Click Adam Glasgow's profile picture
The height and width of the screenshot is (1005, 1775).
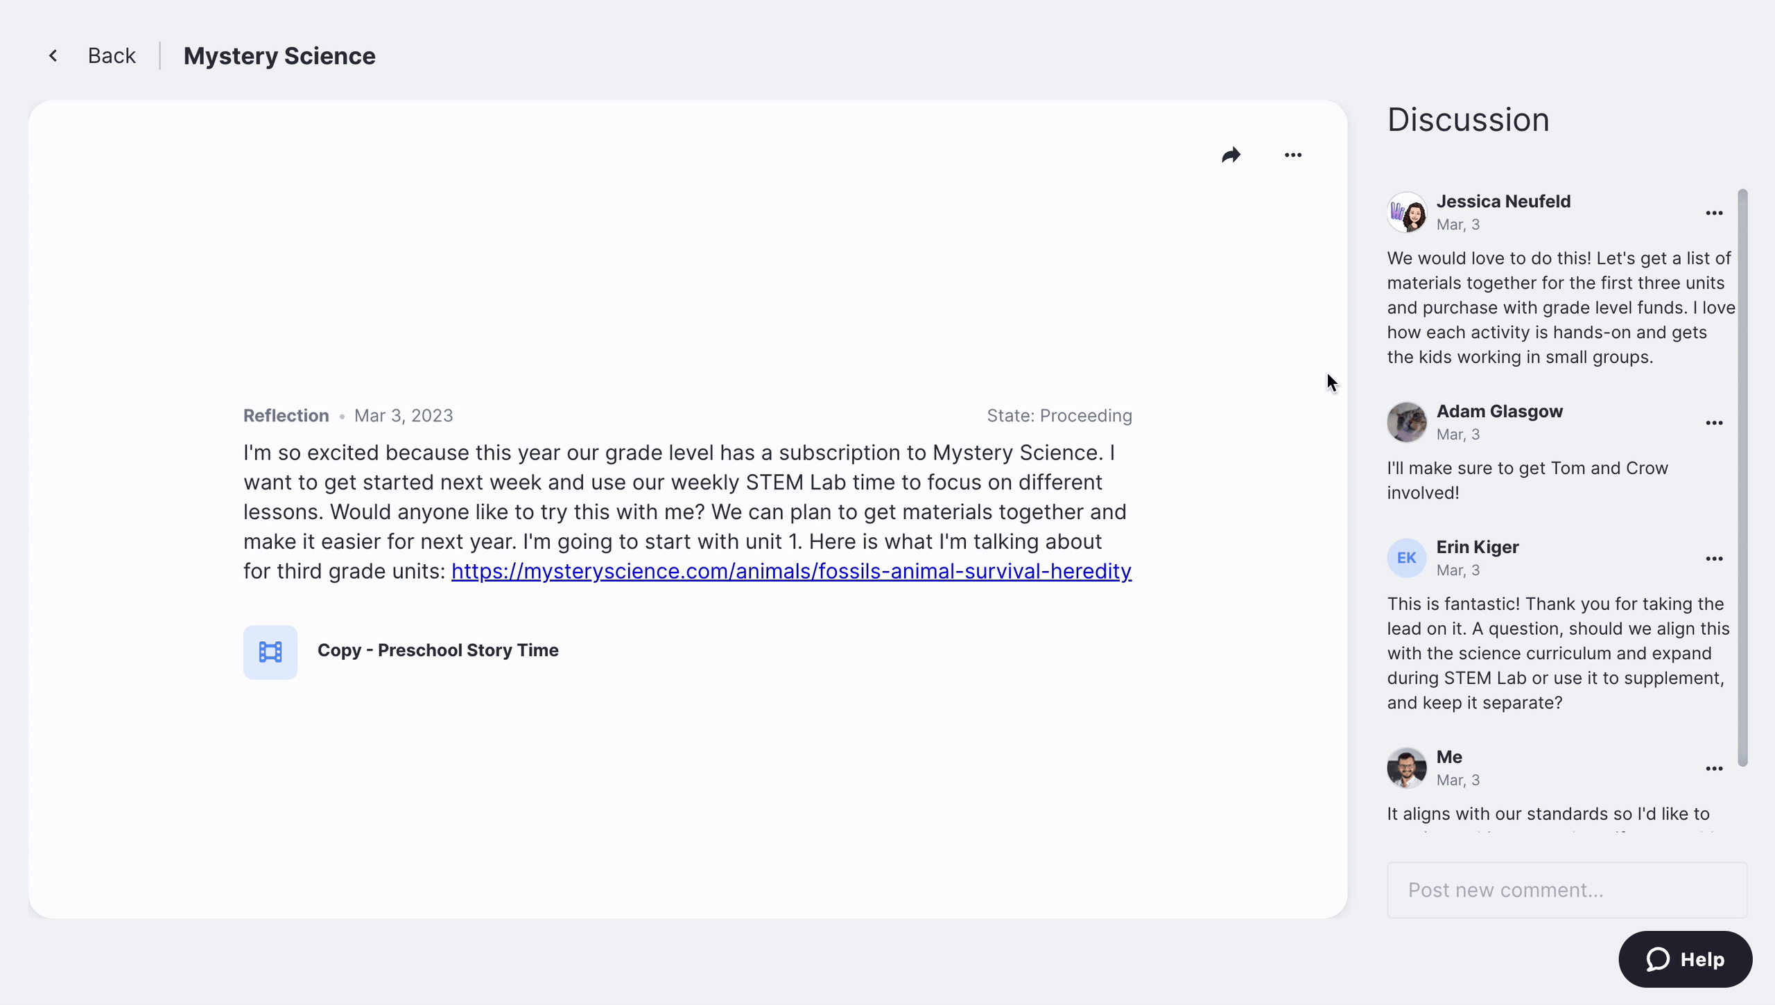(1407, 422)
